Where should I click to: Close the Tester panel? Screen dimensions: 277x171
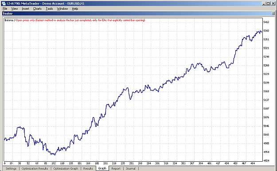point(273,13)
